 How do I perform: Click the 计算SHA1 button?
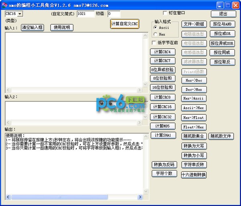[163, 135]
